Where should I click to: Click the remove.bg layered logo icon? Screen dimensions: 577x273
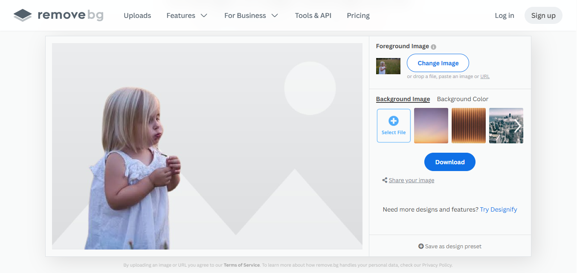(x=23, y=16)
